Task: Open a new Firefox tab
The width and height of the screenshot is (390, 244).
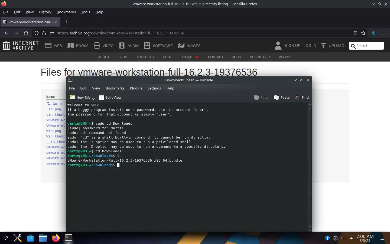Action: [66, 22]
